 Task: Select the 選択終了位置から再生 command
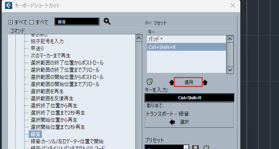[54, 105]
